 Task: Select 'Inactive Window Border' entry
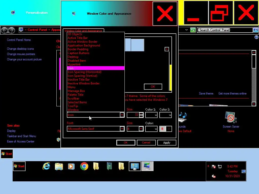[x=96, y=83]
